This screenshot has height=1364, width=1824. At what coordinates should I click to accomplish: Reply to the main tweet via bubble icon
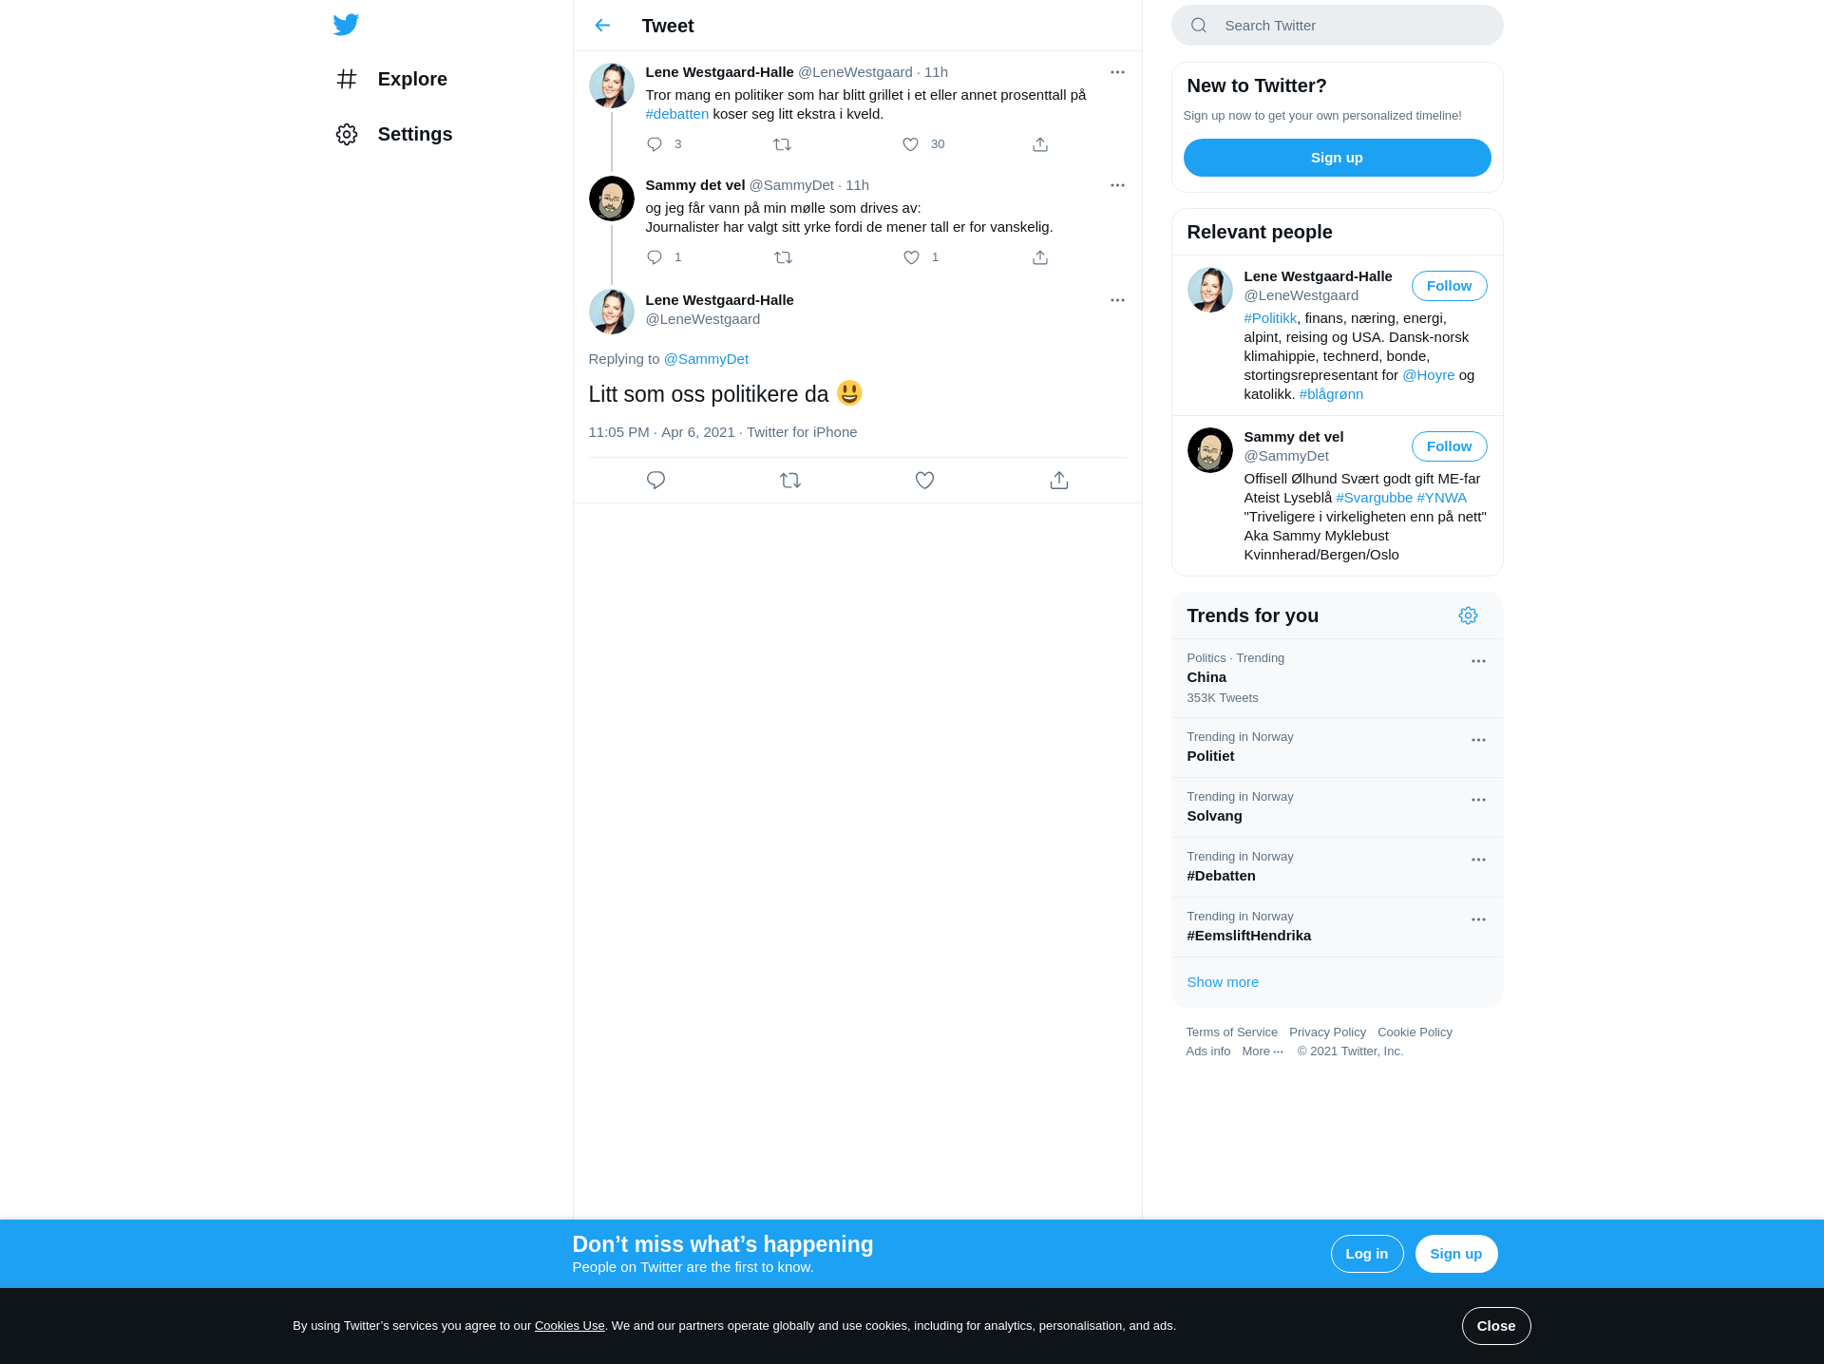pos(655,481)
